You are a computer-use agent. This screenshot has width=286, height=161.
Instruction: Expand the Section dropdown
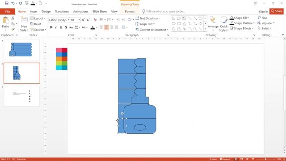click(x=38, y=30)
